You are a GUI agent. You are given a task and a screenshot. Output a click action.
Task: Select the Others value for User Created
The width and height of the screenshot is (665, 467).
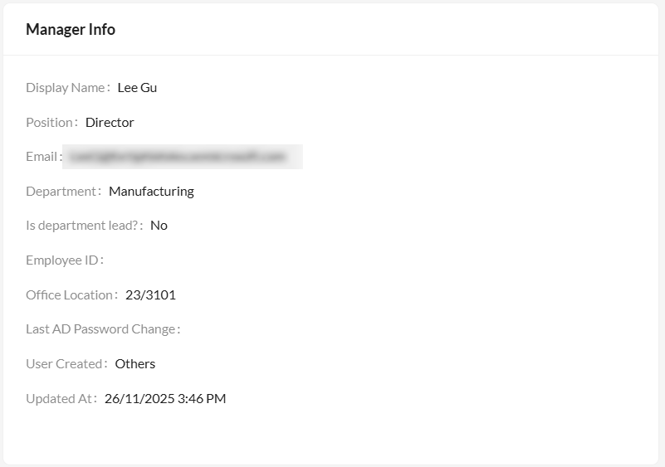click(x=135, y=364)
